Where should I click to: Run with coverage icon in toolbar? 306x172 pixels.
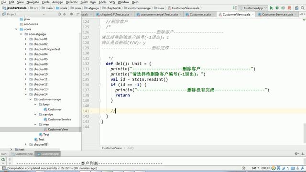tap(283, 8)
